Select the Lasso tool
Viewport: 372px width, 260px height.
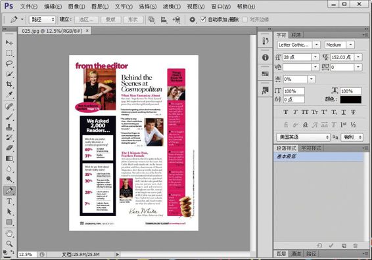(x=9, y=63)
